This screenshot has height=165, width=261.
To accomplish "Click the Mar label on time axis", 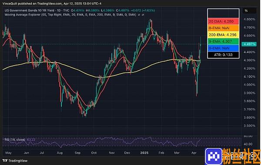I will click(x=177, y=153).
